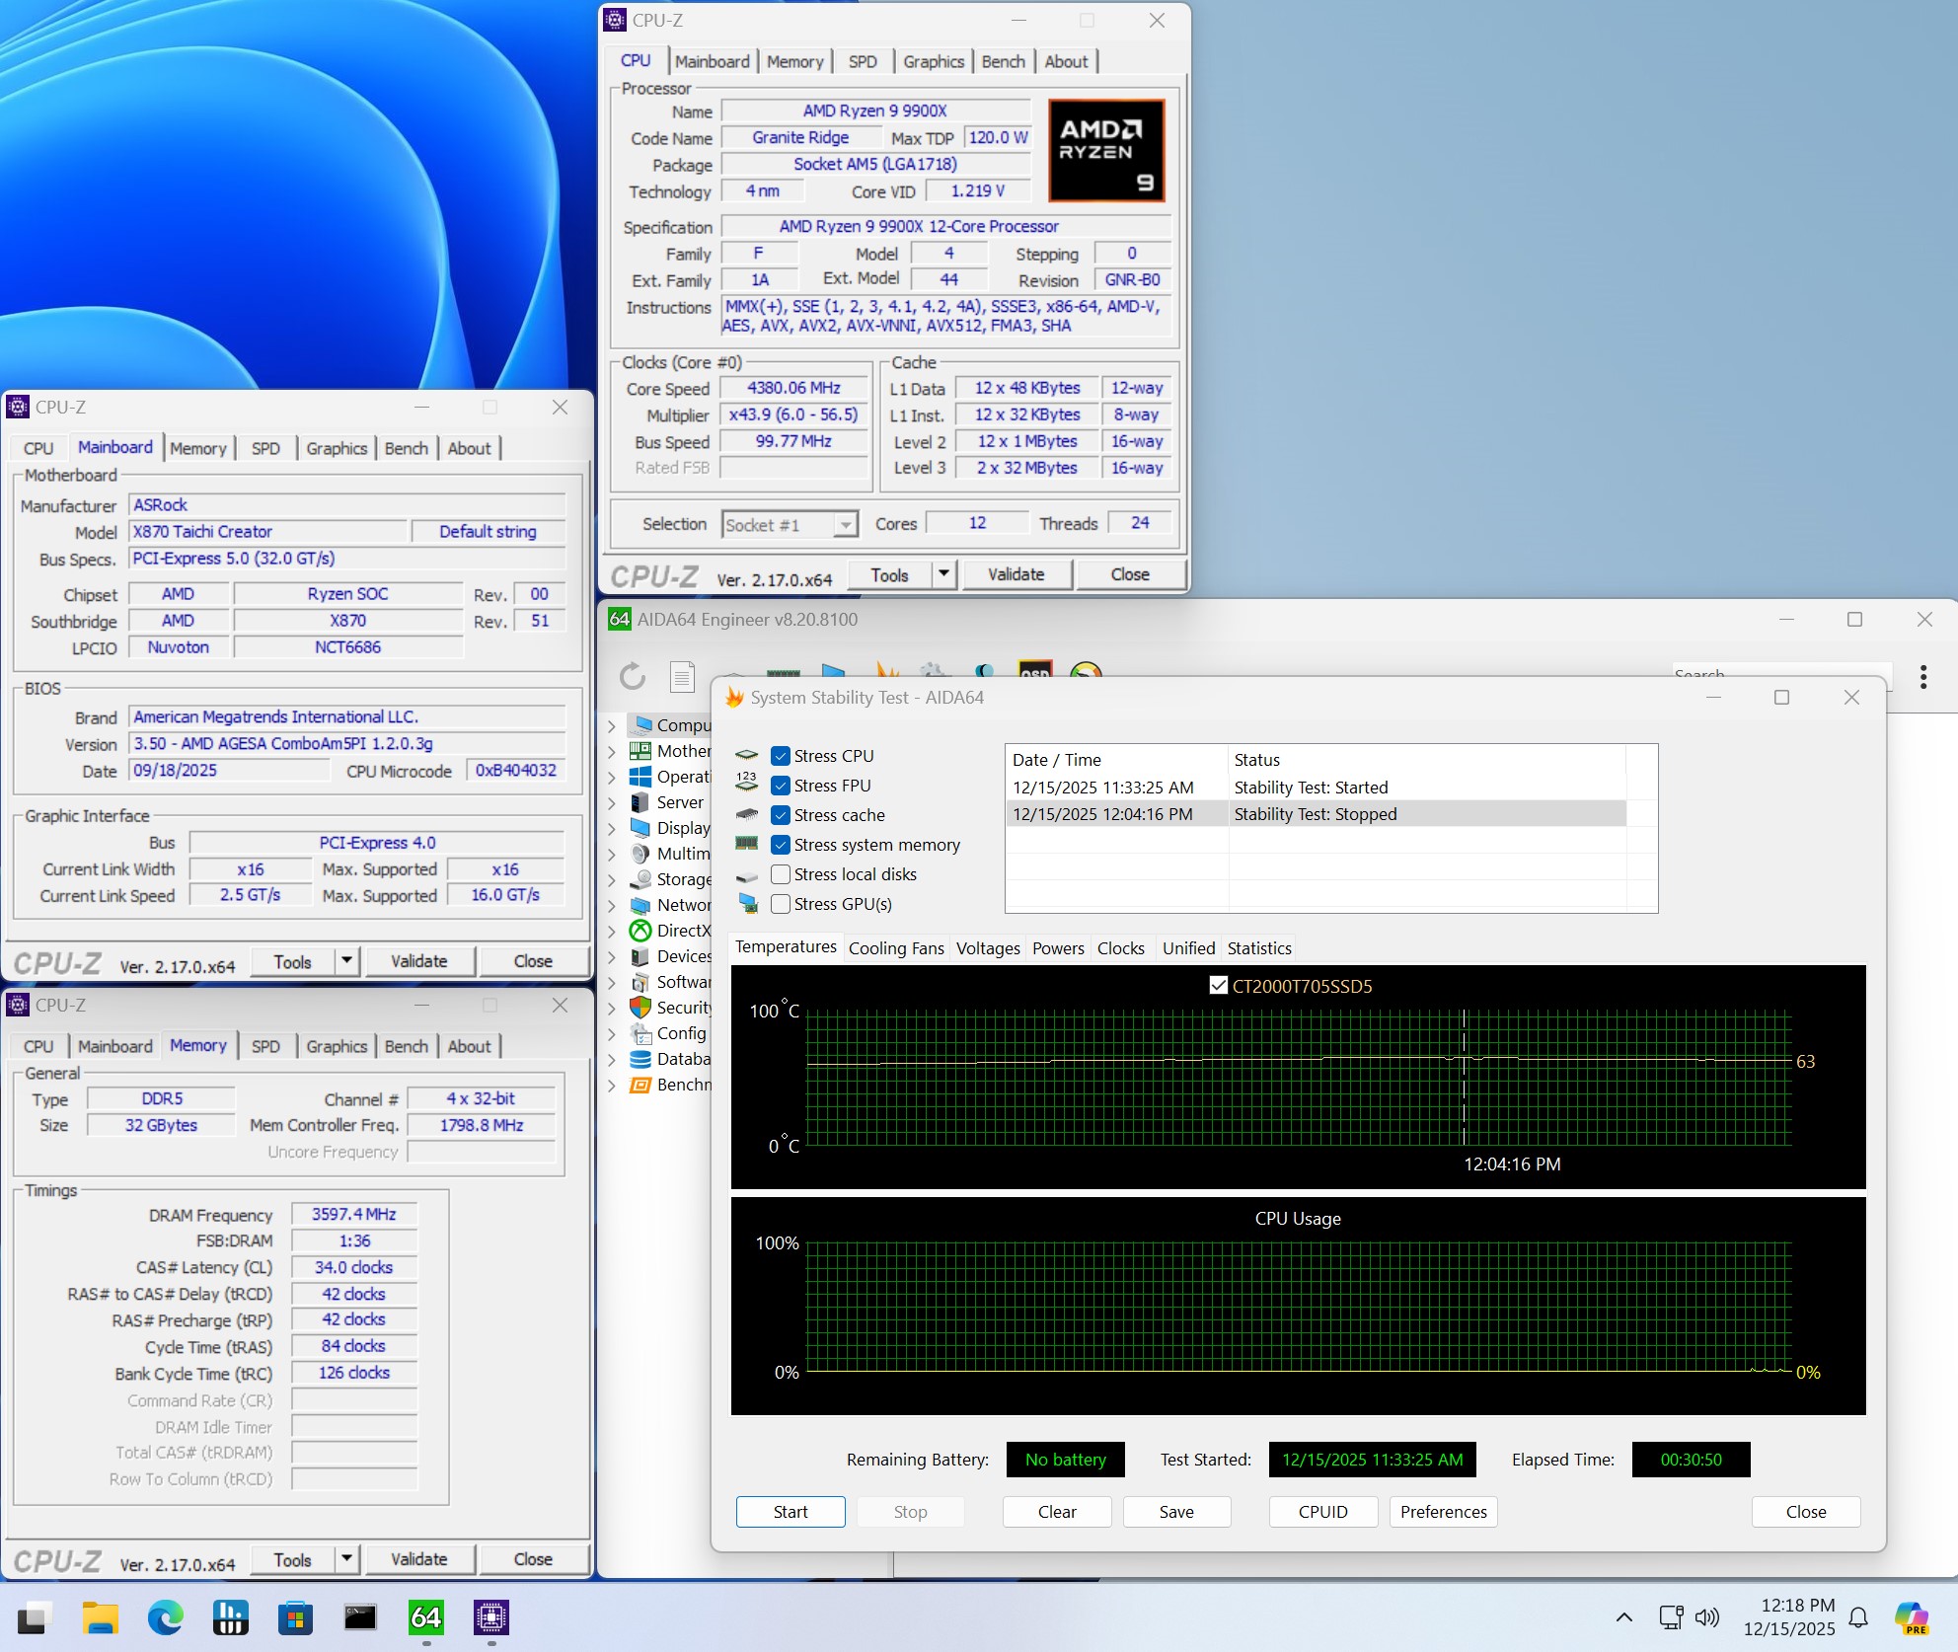Switch to the SPD tab in CPU-Z
The image size is (1958, 1652).
pyautogui.click(x=863, y=61)
